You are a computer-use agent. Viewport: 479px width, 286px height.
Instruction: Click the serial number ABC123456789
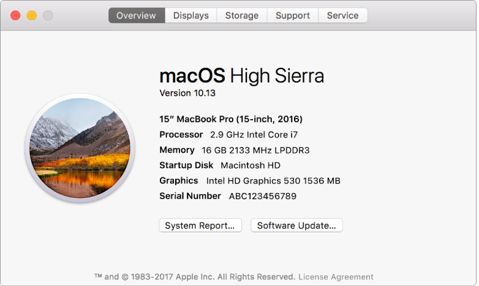coord(263,196)
